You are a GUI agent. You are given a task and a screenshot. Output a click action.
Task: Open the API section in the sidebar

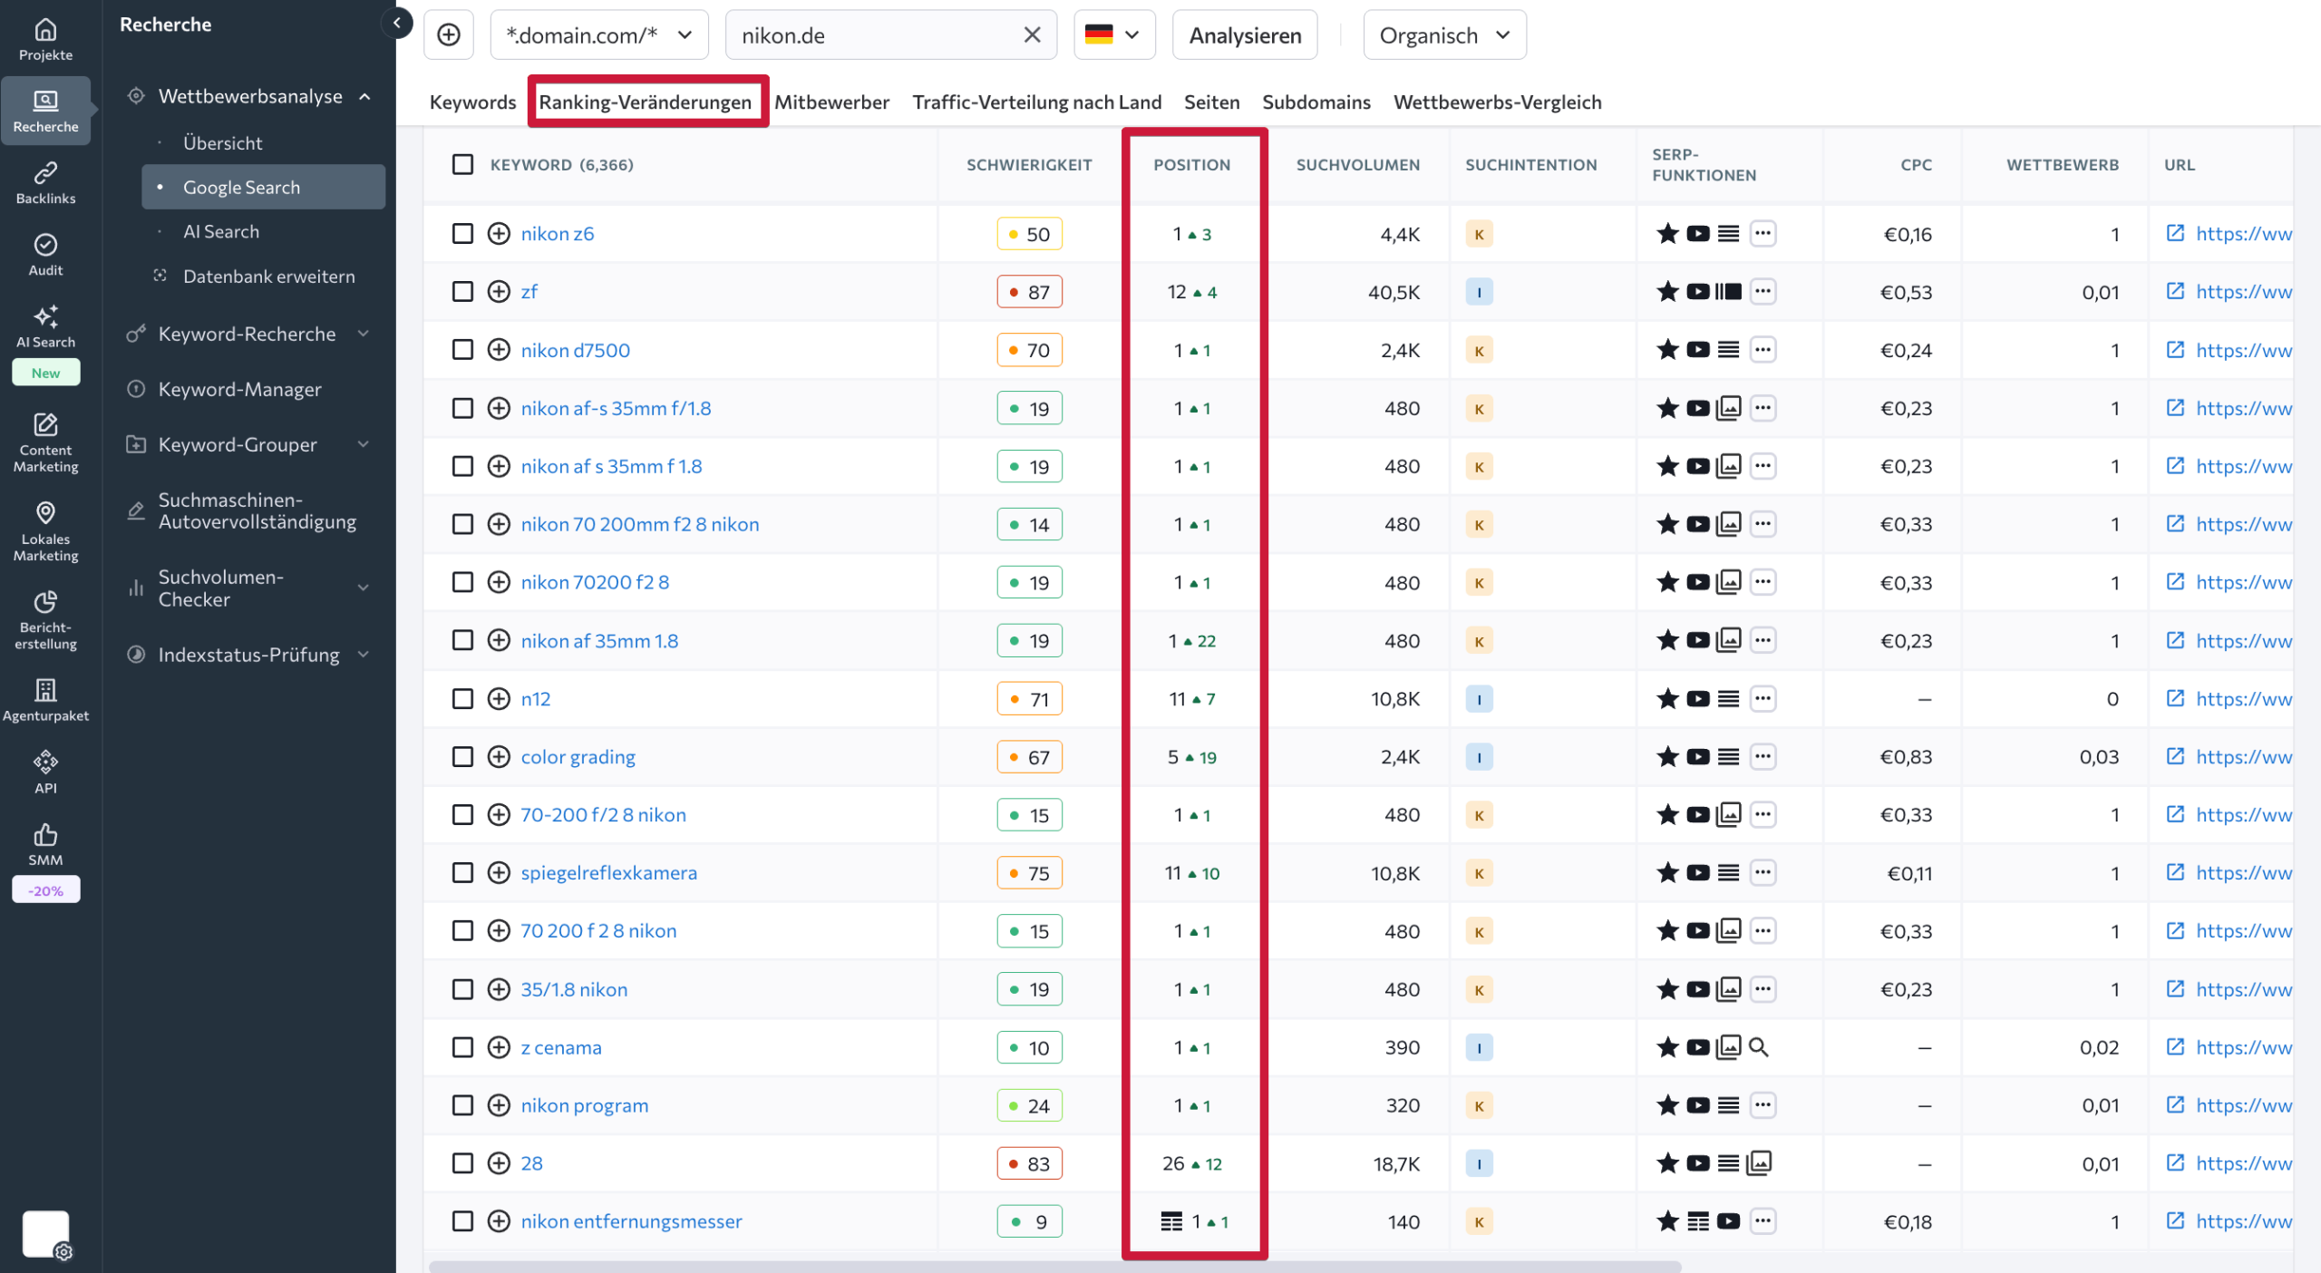(45, 769)
